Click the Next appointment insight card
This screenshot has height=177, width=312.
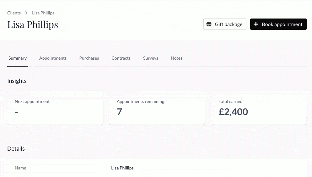pyautogui.click(x=55, y=108)
